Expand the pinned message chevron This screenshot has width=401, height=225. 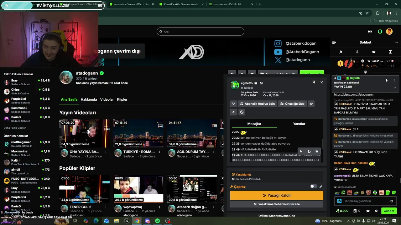click(395, 88)
